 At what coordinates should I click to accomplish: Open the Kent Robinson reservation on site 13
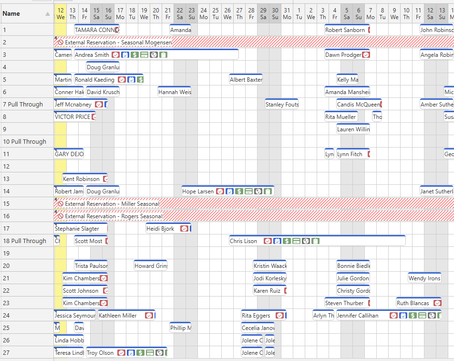click(x=85, y=179)
